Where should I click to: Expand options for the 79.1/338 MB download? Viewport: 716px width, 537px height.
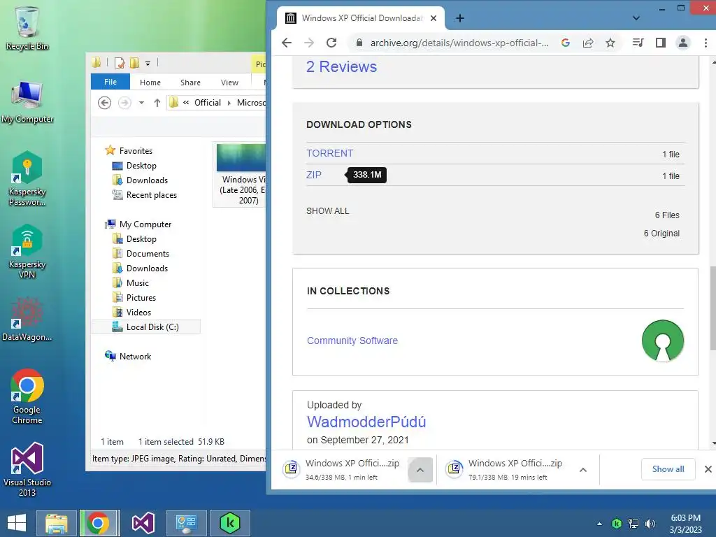[583, 470]
